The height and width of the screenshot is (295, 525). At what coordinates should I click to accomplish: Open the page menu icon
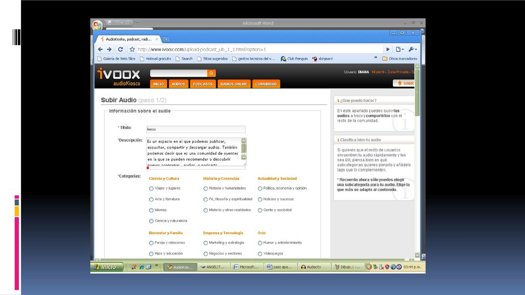click(x=399, y=49)
